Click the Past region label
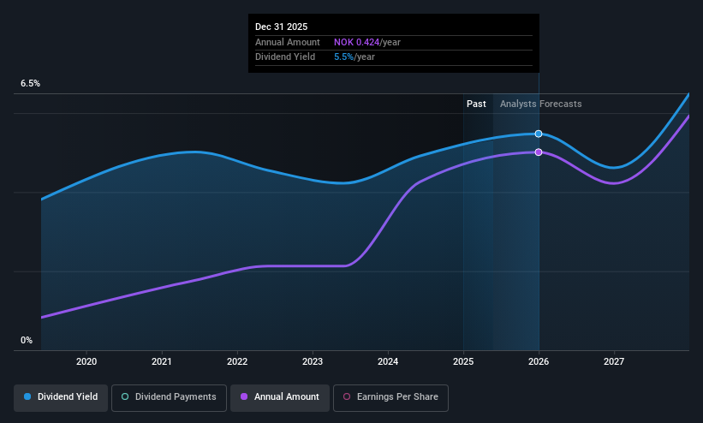The image size is (703, 423). tap(476, 104)
